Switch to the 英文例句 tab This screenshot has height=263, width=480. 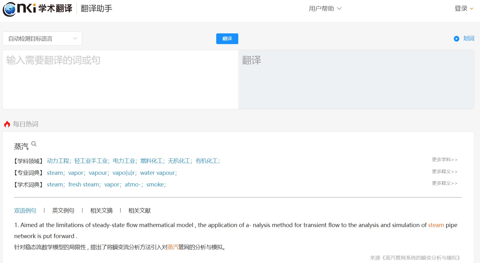[63, 210]
